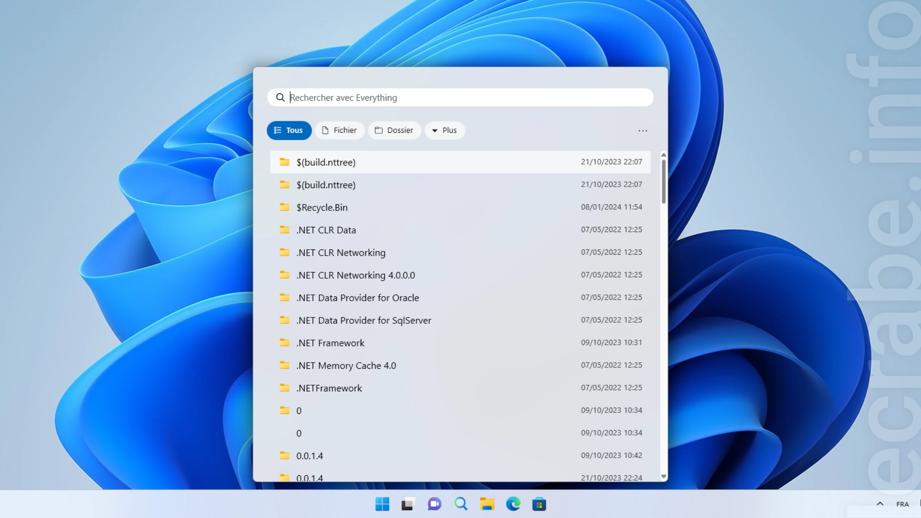Open File Explorer from the taskbar
The image size is (921, 518).
(487, 504)
